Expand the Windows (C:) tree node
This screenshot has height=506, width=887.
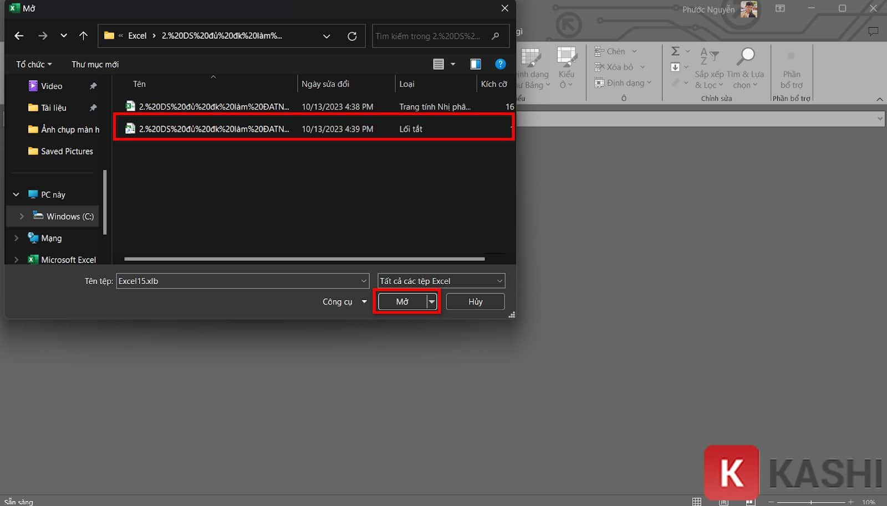pyautogui.click(x=22, y=216)
